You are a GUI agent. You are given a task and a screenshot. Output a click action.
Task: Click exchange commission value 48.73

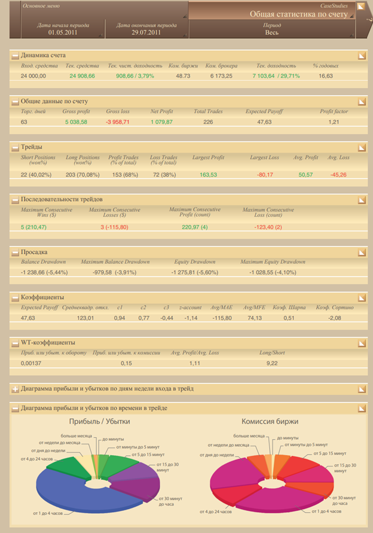tap(183, 76)
